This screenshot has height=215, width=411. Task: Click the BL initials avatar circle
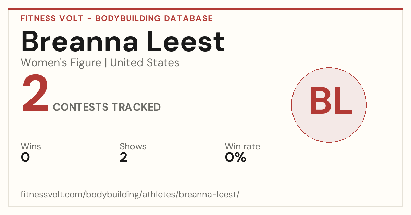point(329,105)
